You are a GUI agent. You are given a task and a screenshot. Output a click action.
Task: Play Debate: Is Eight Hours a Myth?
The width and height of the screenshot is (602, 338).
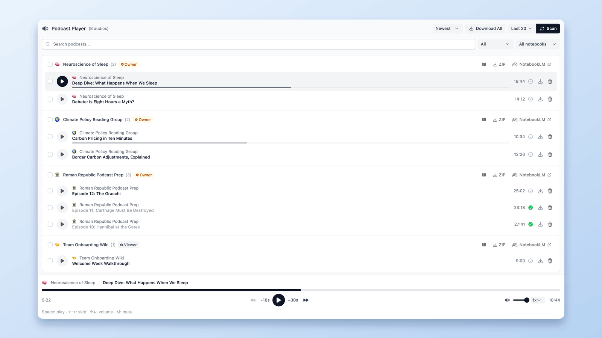click(x=62, y=99)
